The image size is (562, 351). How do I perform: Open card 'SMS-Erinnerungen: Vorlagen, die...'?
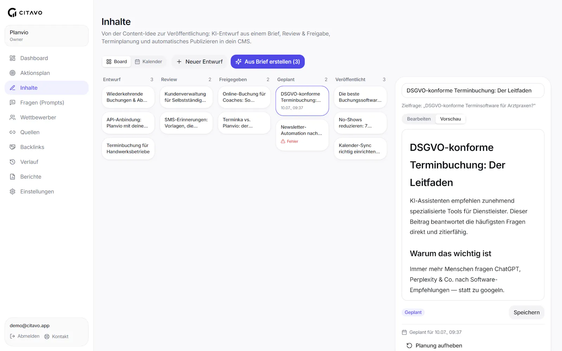(186, 123)
